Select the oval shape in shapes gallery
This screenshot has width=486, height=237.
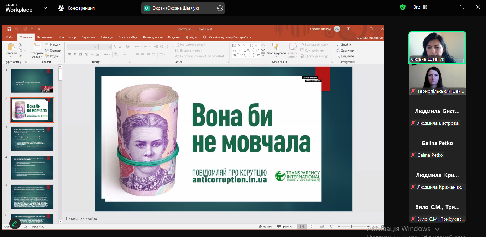coord(254,45)
